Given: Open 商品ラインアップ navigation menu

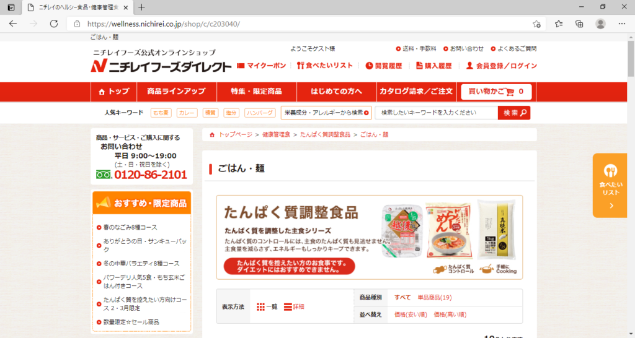Looking at the screenshot, I should pyautogui.click(x=177, y=92).
